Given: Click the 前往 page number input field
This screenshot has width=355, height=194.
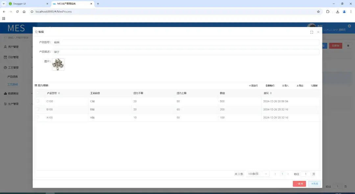Looking at the screenshot, I should 305,174.
